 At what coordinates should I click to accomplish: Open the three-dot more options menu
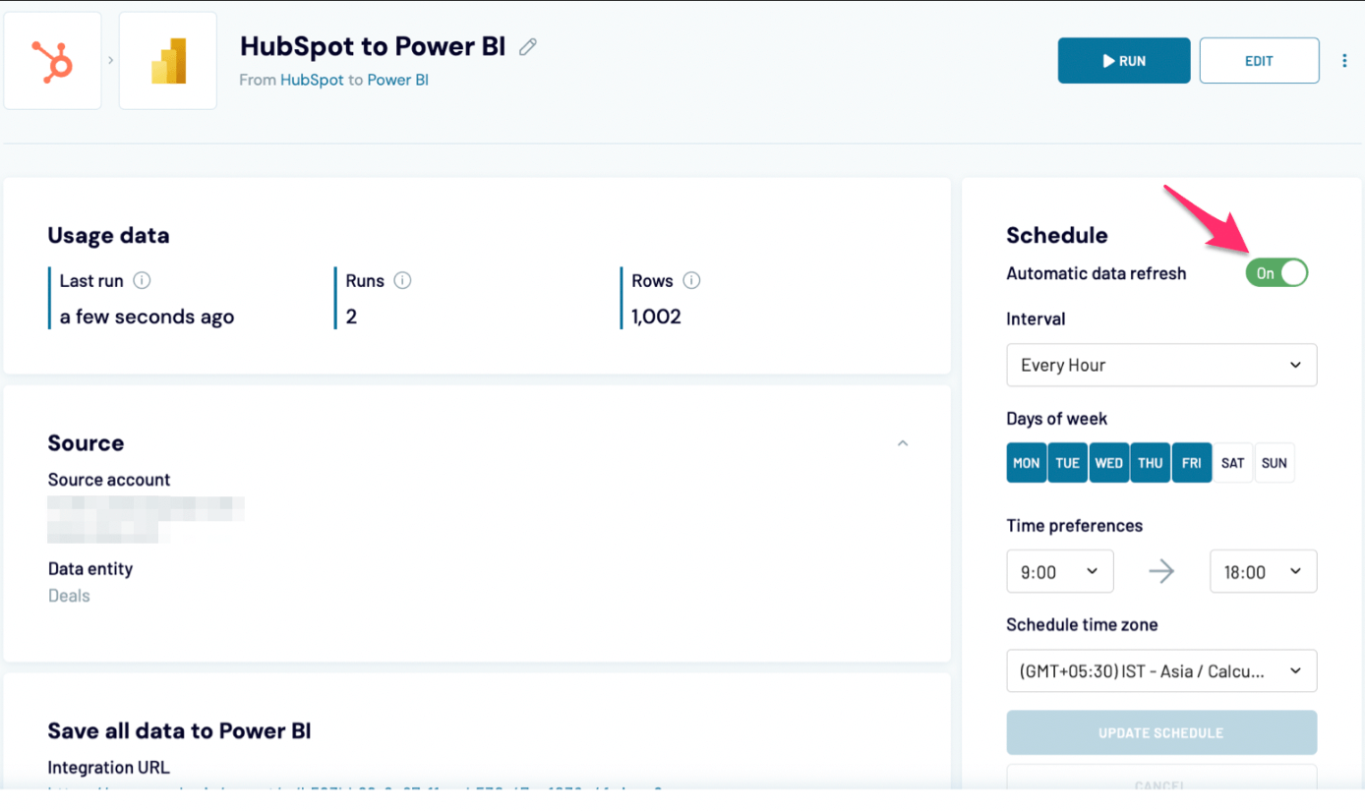pos(1344,61)
